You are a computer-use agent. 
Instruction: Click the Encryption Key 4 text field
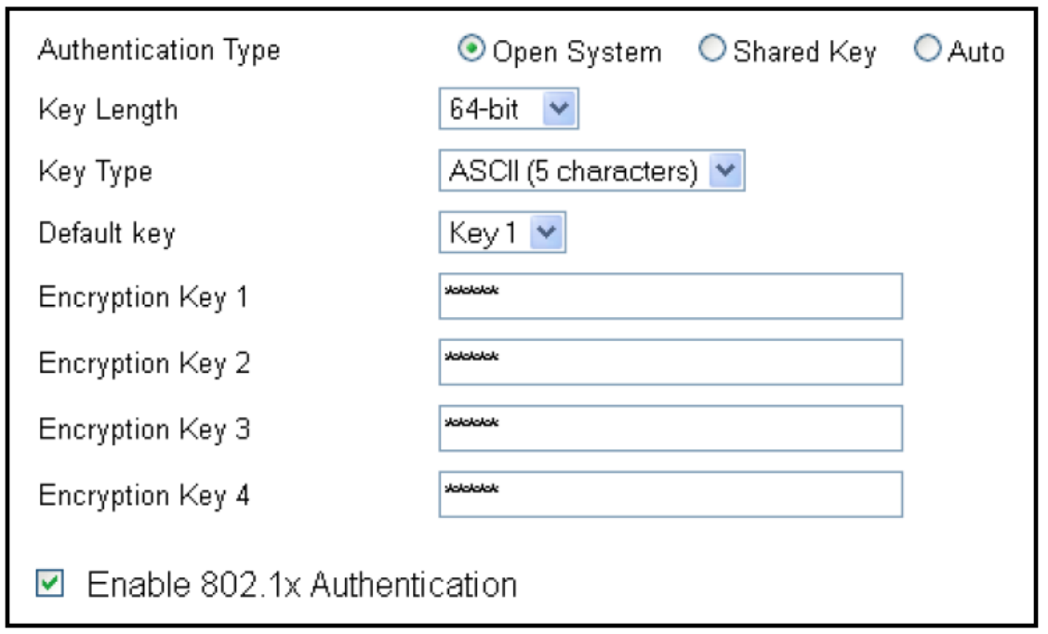point(670,494)
